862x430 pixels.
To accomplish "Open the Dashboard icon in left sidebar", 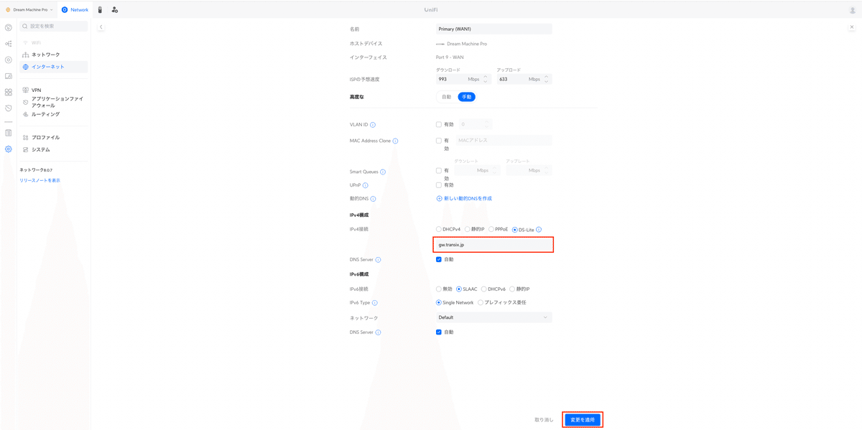I will tap(8, 28).
